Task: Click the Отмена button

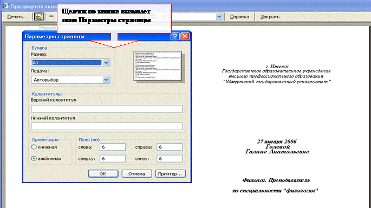Action: pos(137,174)
